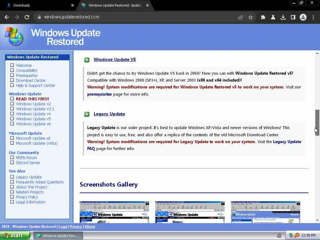Go back with the browser back arrow
This screenshot has height=240, width=320.
click(x=7, y=17)
